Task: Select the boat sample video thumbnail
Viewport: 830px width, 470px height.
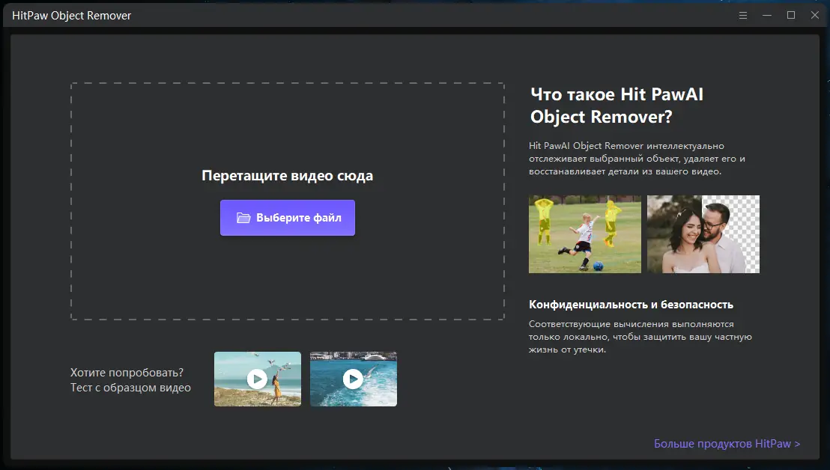Action: [353, 379]
